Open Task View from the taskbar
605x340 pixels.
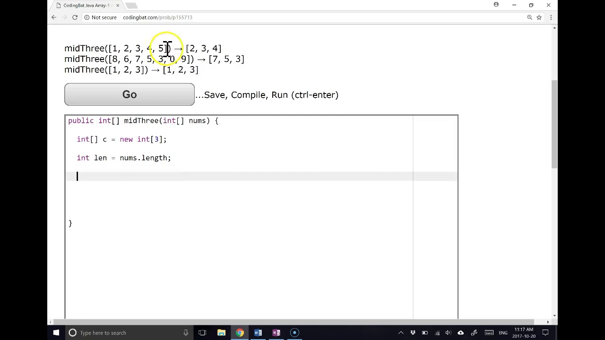click(x=202, y=333)
